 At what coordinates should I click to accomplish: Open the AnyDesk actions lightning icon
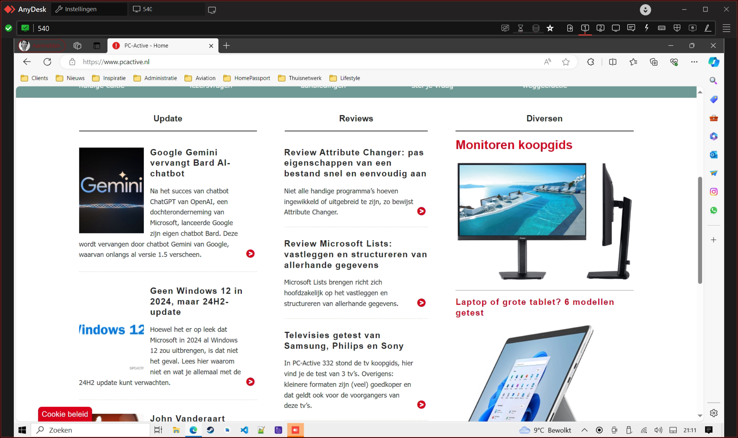point(647,28)
